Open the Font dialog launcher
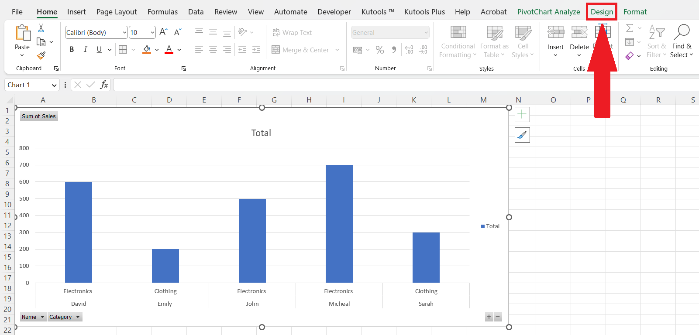The width and height of the screenshot is (699, 335). click(x=184, y=68)
